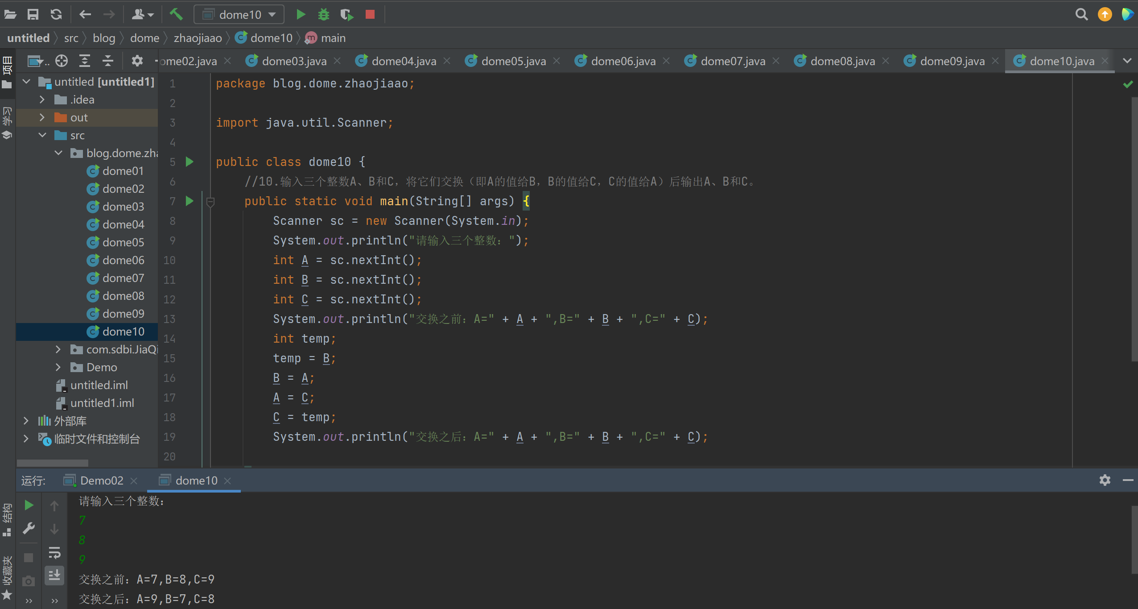Toggle fold marker on main method line
The width and height of the screenshot is (1138, 609).
(x=210, y=202)
